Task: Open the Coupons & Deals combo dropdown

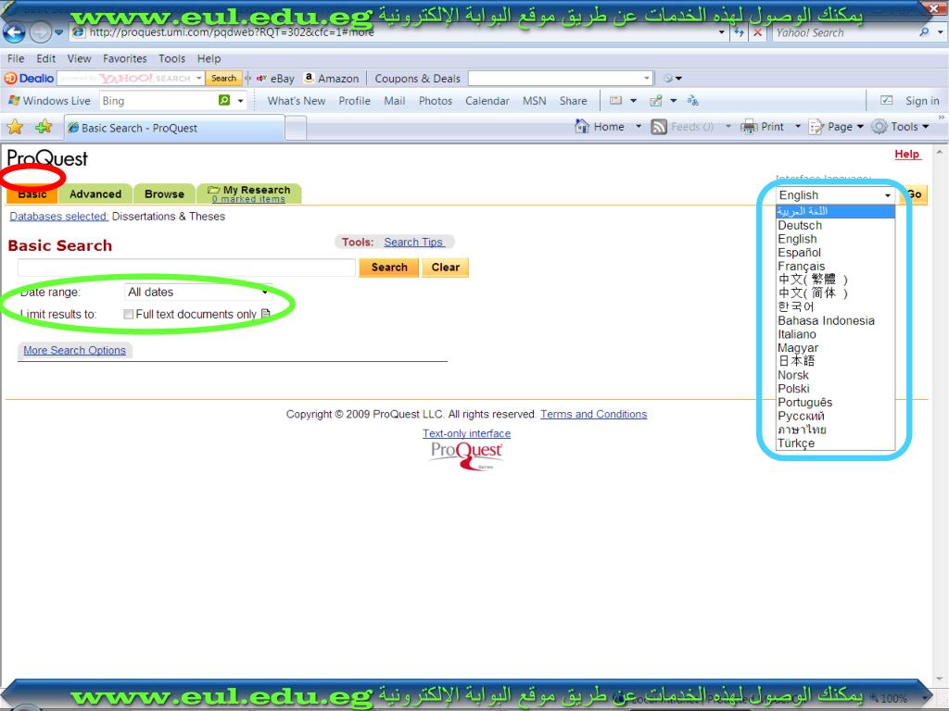Action: tap(646, 78)
